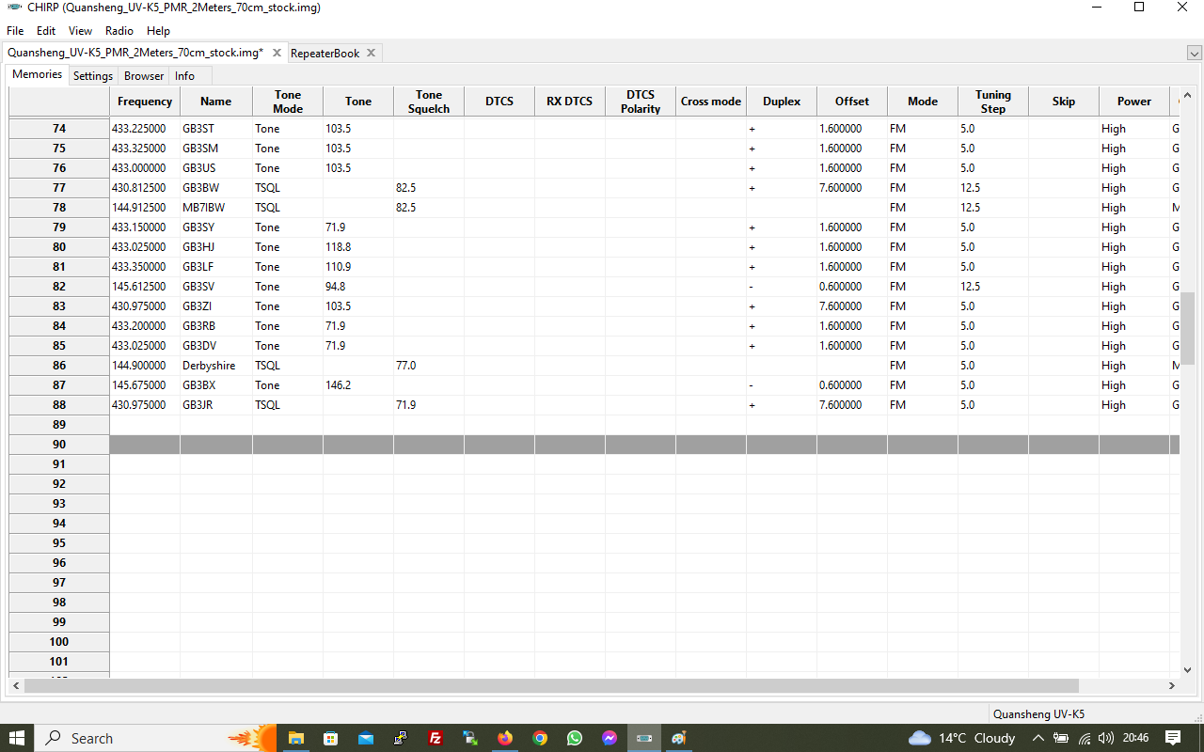The image size is (1204, 752).
Task: Open Google Chrome from the taskbar
Action: (540, 738)
